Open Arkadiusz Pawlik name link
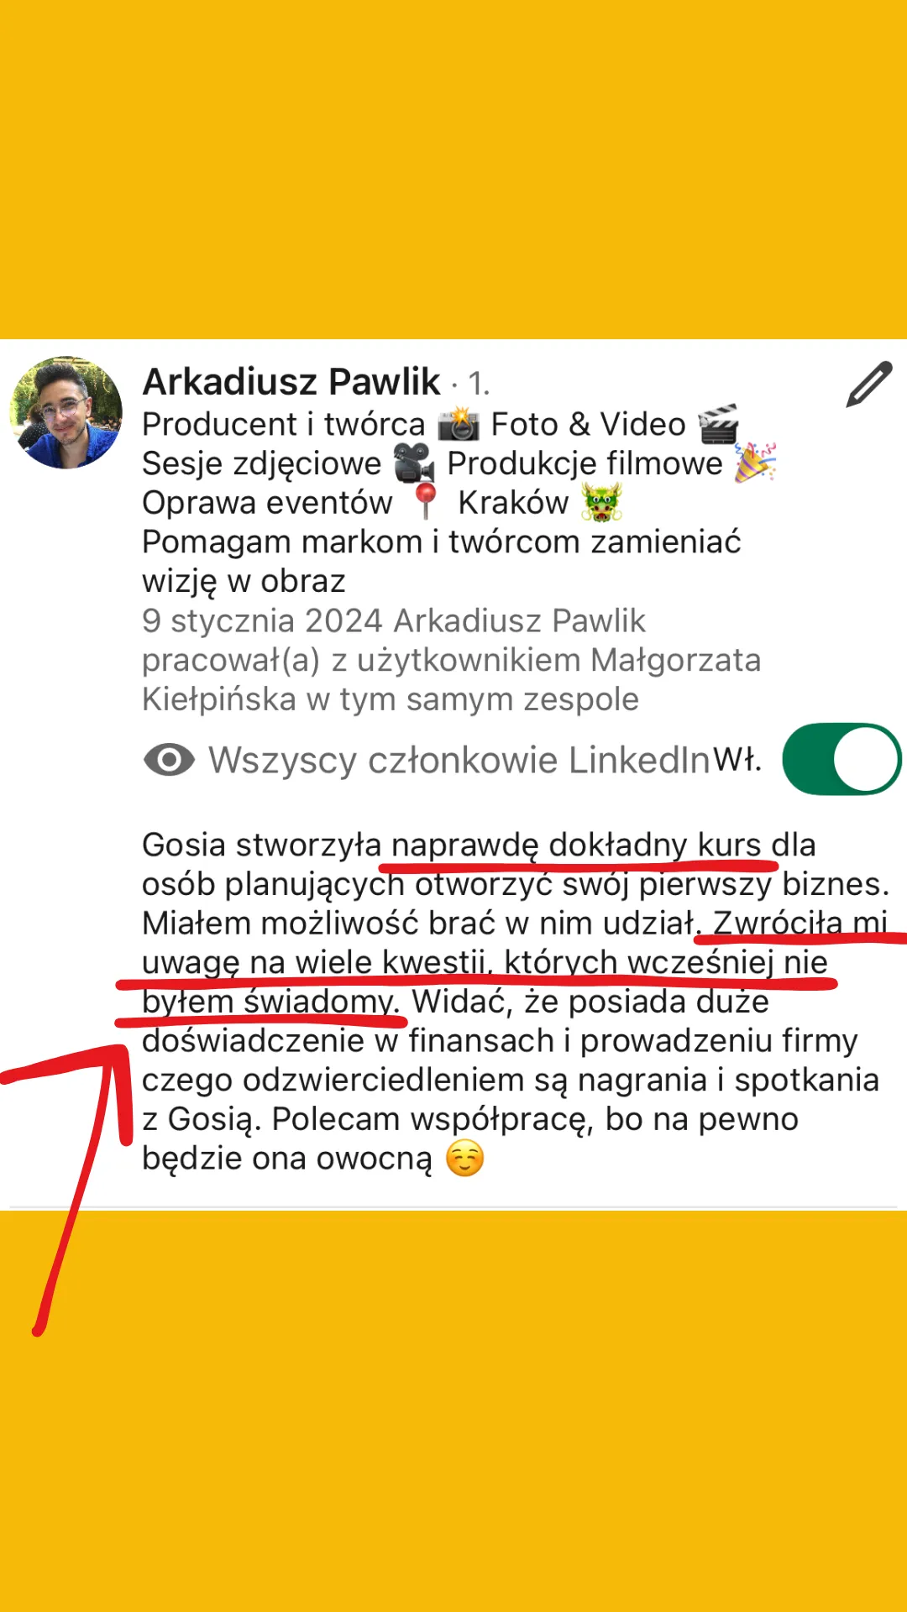Screen dimensions: 907x1612 point(291,382)
